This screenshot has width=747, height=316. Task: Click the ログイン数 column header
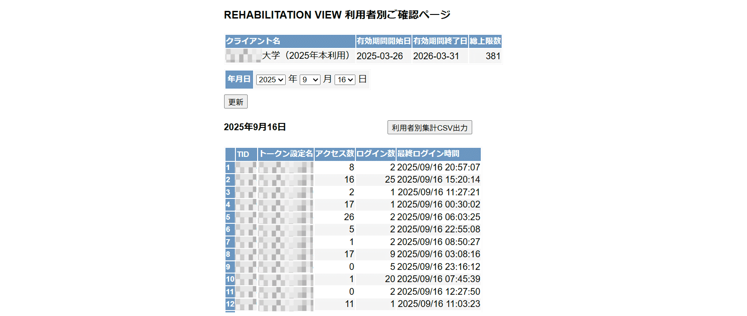coord(375,154)
